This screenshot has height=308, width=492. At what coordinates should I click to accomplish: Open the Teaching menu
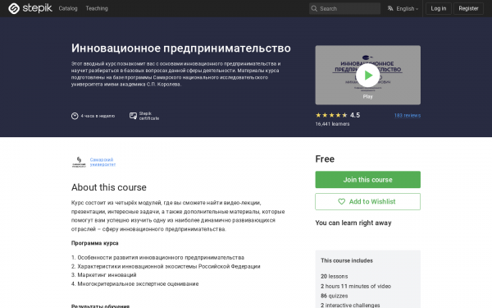97,8
